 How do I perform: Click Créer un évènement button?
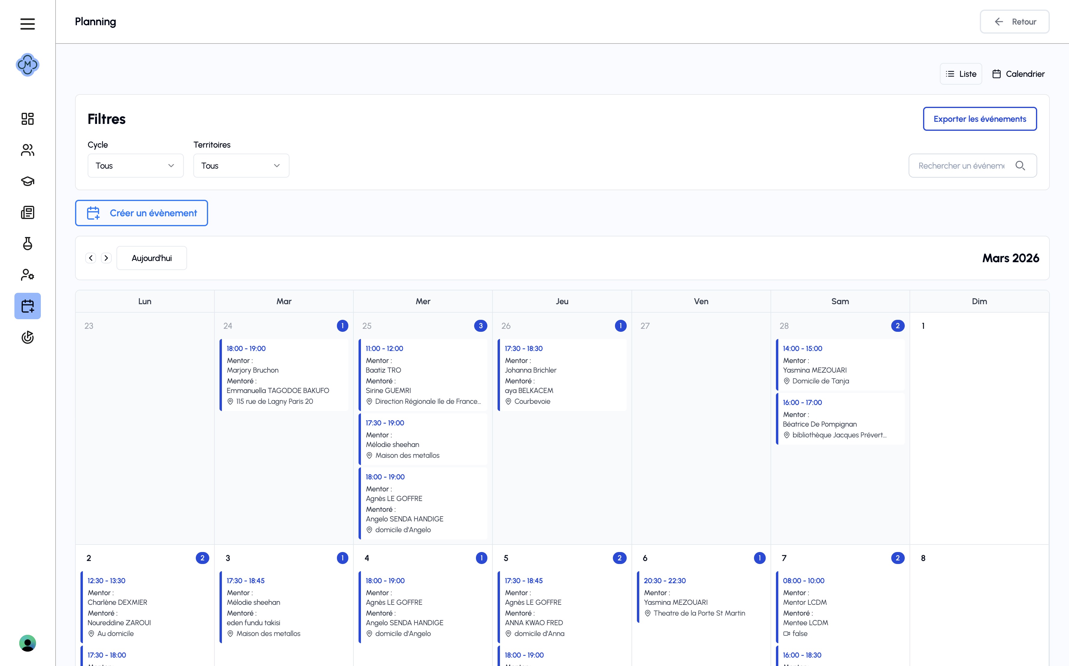click(141, 213)
